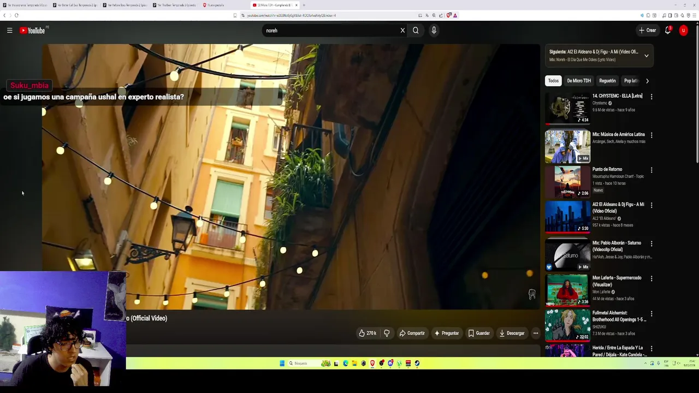Open the account avatar menu
The height and width of the screenshot is (393, 699).
tap(683, 31)
